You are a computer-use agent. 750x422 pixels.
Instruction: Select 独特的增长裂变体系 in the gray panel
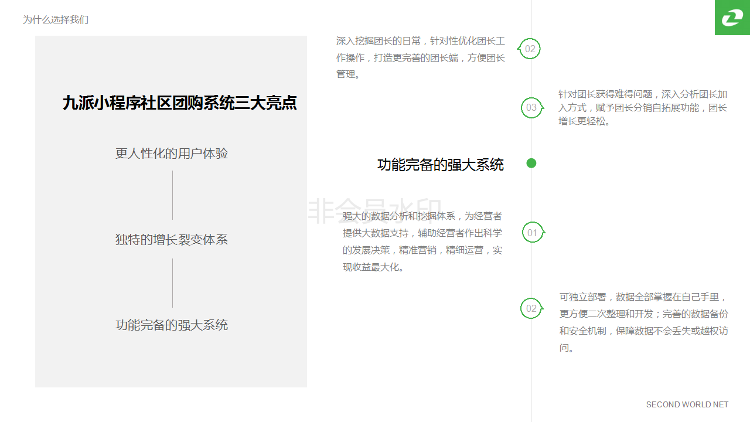coord(172,239)
